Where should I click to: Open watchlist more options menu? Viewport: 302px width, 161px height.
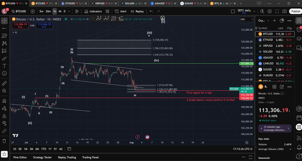pos(290,21)
